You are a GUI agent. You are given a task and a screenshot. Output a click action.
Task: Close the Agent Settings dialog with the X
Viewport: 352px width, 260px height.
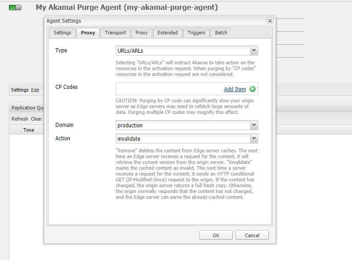click(x=270, y=21)
